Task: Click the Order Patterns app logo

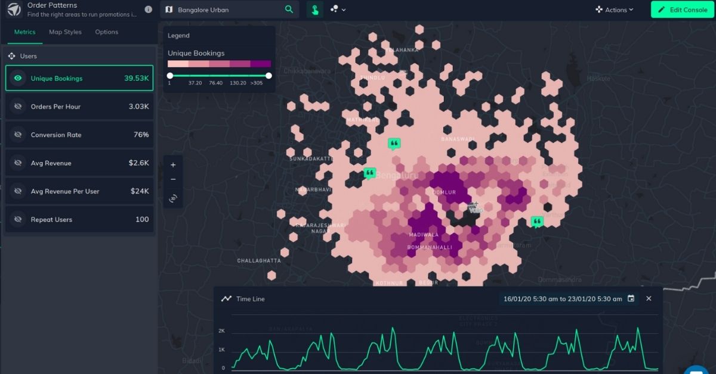Action: (14, 10)
